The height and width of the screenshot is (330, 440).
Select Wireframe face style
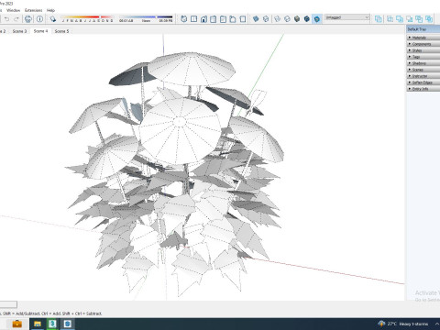point(277,19)
